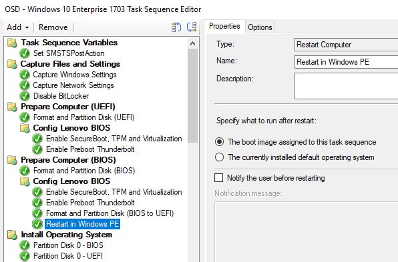The image size is (398, 262).
Task: Select the Prepare Computer (UEFI) group
Action: click(x=68, y=107)
